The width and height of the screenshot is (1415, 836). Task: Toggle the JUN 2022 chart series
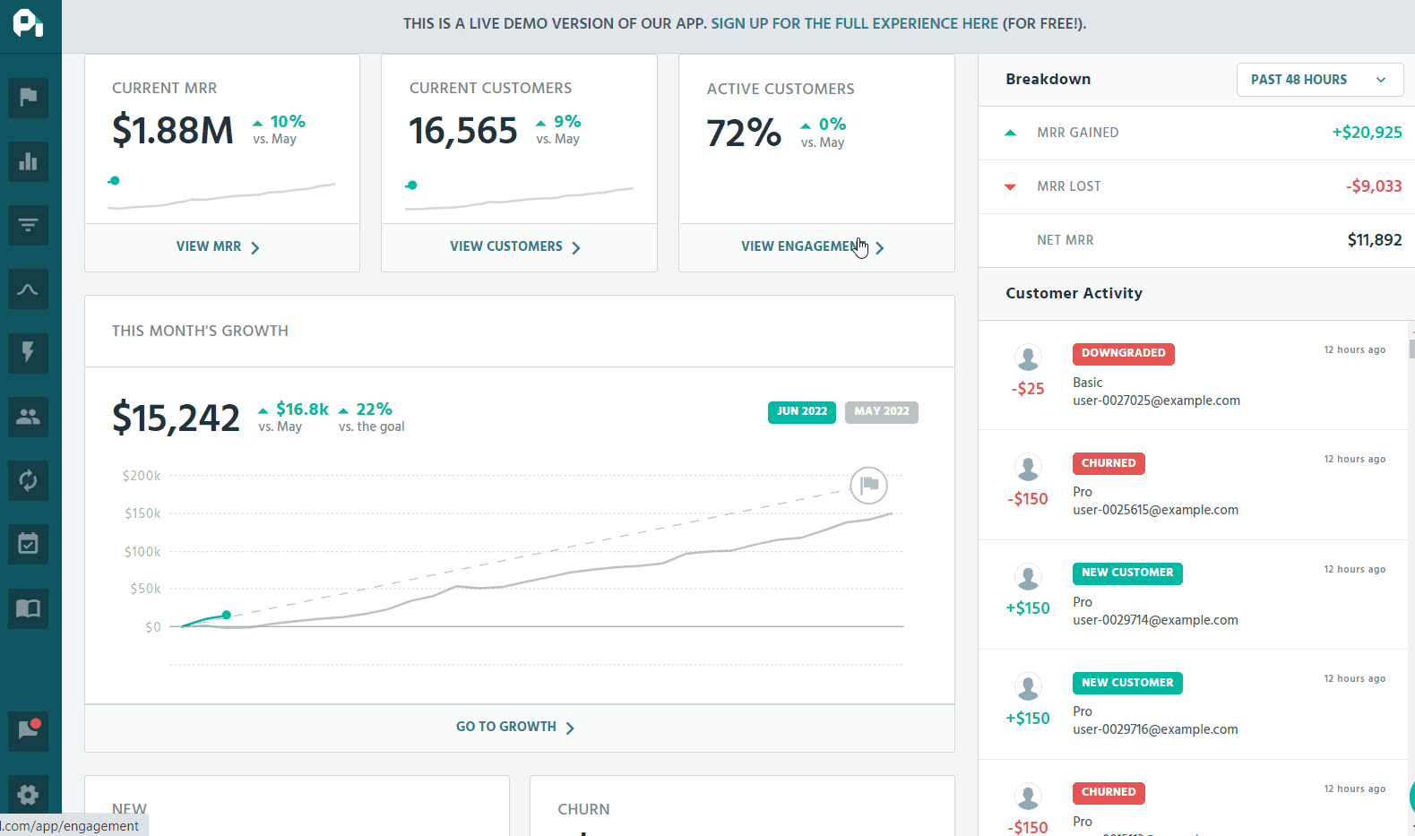[802, 412]
